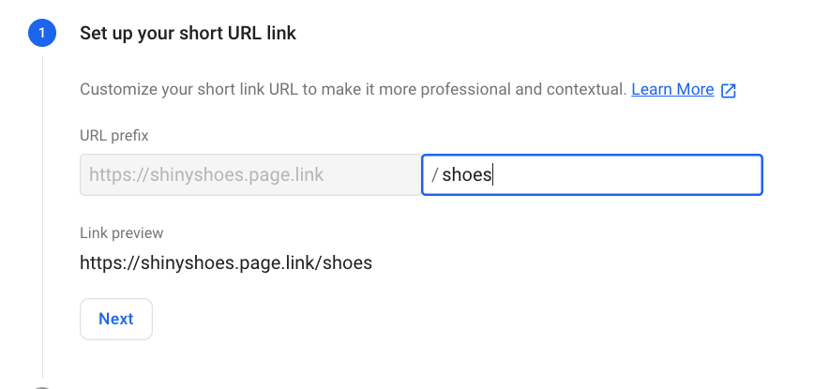The image size is (814, 389).
Task: Open the Learn More link
Action: pos(672,90)
